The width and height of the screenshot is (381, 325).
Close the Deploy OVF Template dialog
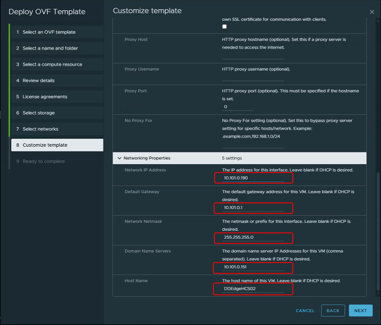[x=372, y=12]
